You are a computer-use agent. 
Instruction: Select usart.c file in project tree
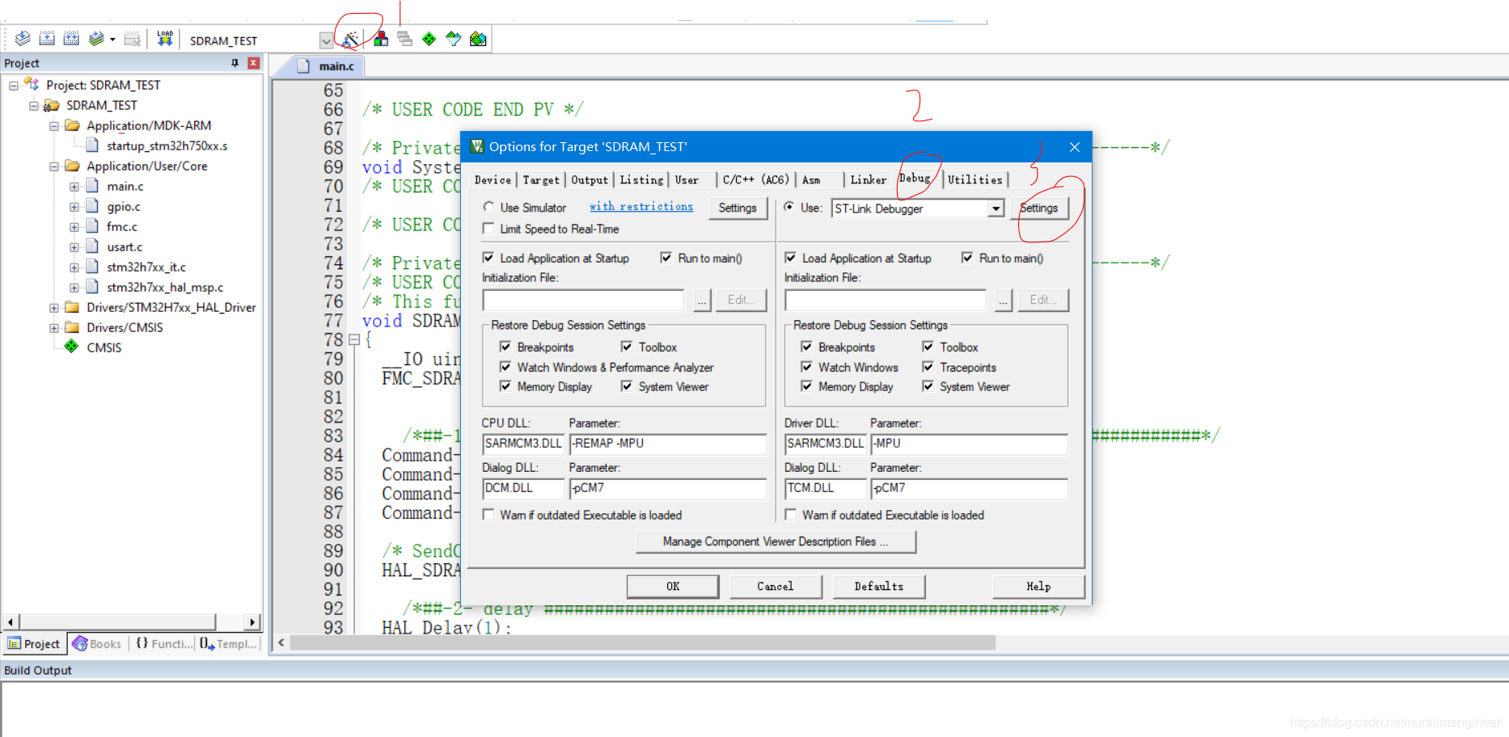click(x=125, y=246)
